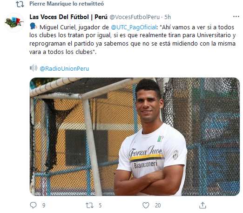Screen dimensions: 243x213
Task: Like the tweet with the heart icon
Action: pyautogui.click(x=146, y=205)
